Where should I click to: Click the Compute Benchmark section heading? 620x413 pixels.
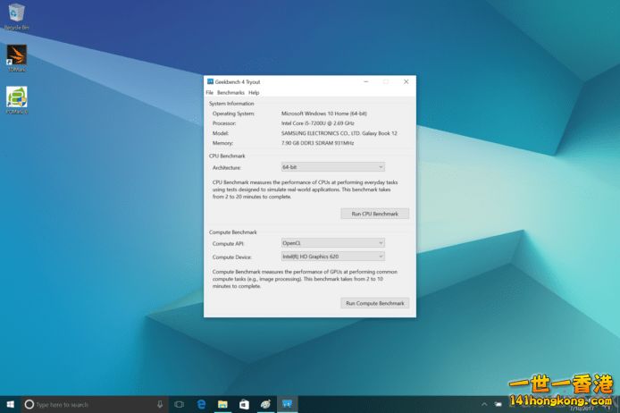coord(233,232)
